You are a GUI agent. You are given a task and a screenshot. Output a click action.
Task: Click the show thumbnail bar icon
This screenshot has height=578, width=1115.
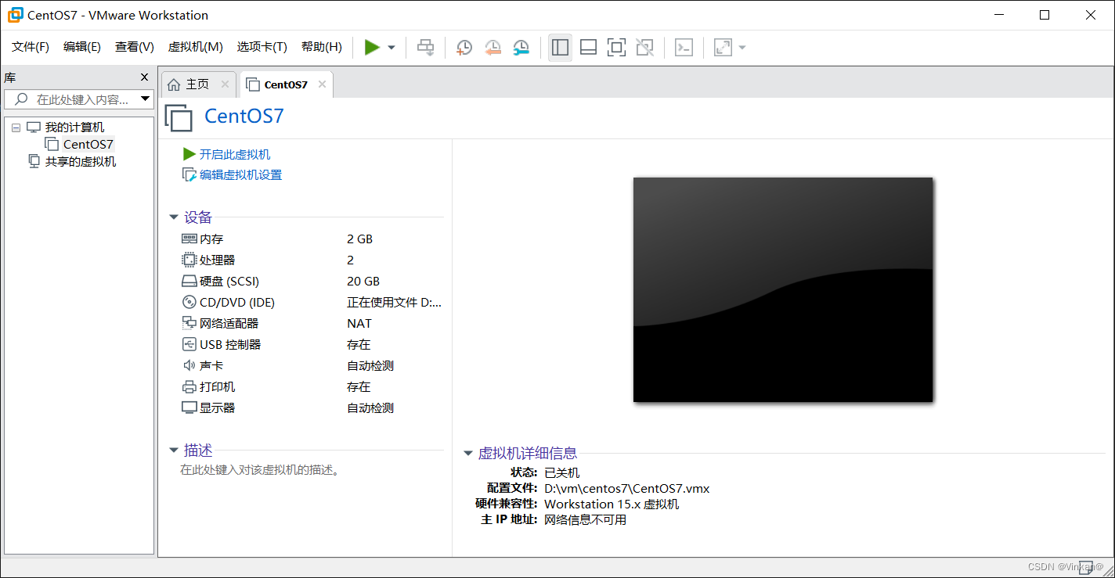coord(588,47)
